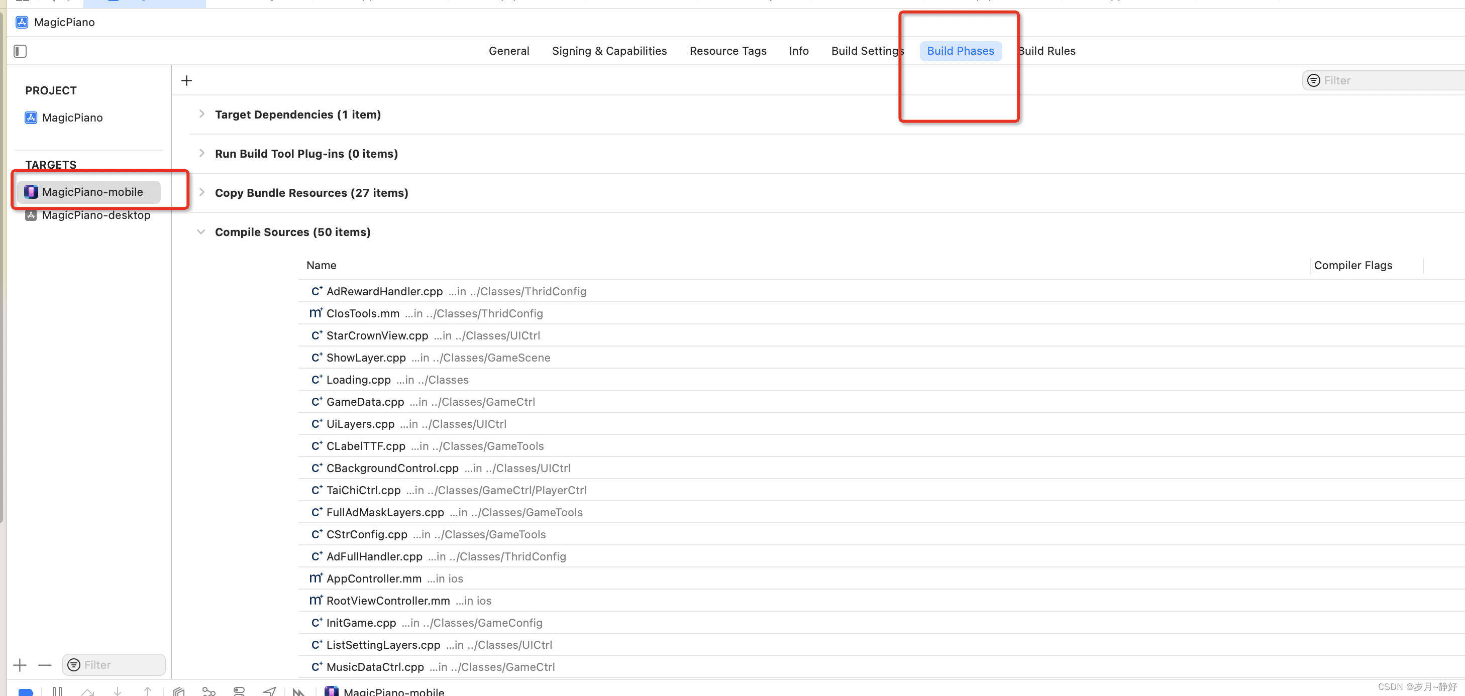Viewport: 1465px width, 696px height.
Task: Open Debug Memory Graph icon
Action: pos(210,691)
